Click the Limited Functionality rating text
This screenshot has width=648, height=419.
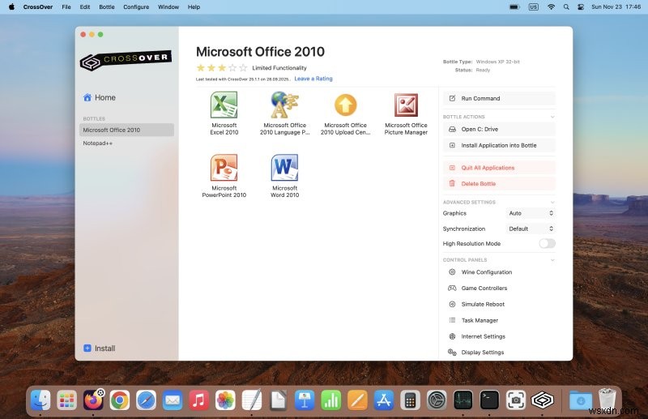tap(279, 68)
